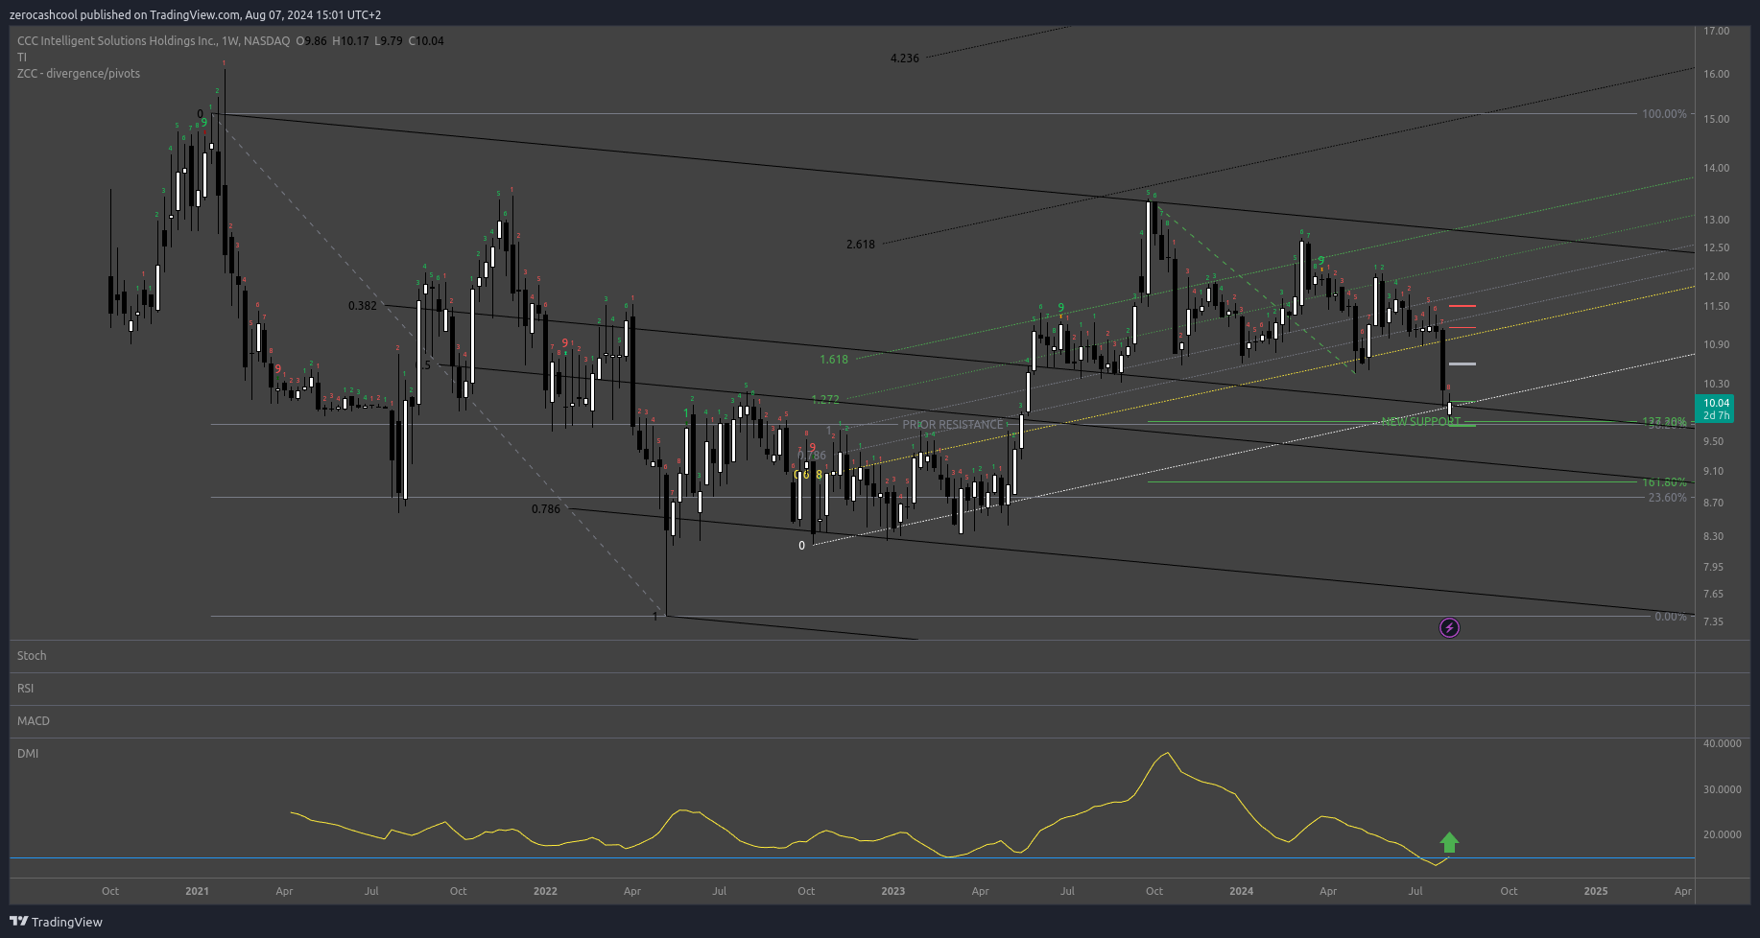This screenshot has width=1760, height=938.
Task: Click the current price label 10.04
Action: coord(1714,409)
